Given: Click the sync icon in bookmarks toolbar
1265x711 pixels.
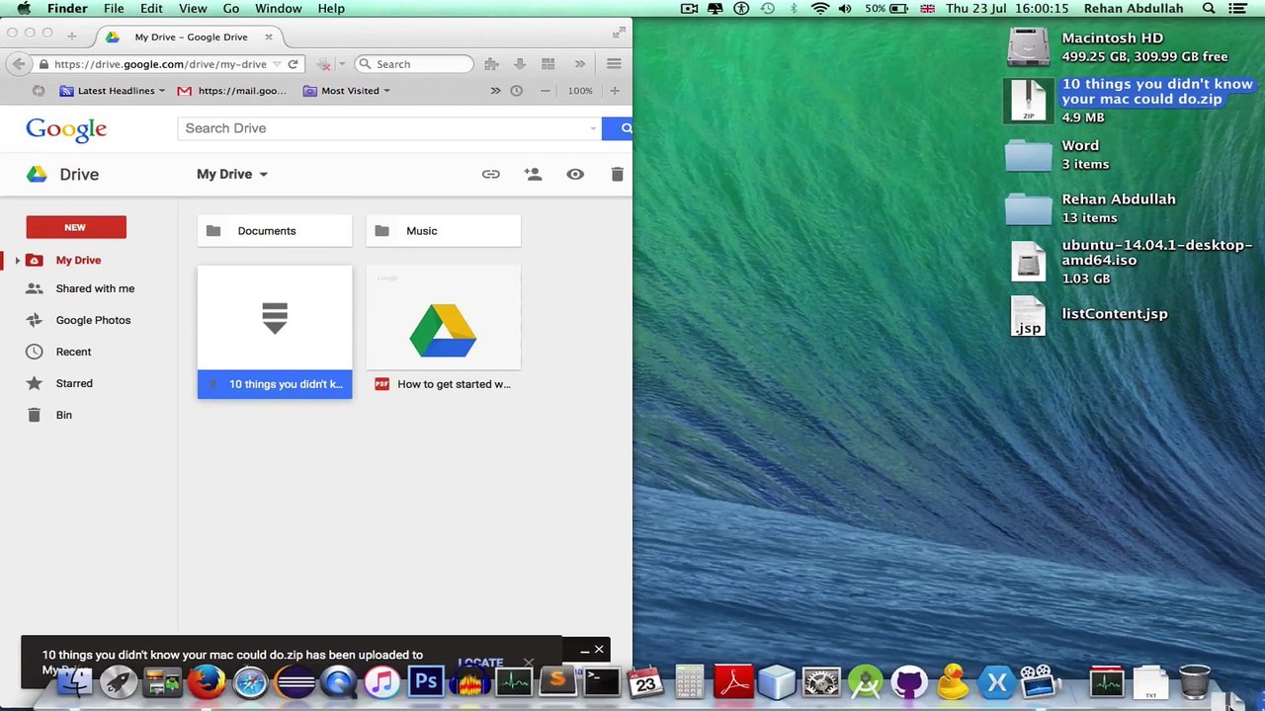Looking at the screenshot, I should coord(39,91).
